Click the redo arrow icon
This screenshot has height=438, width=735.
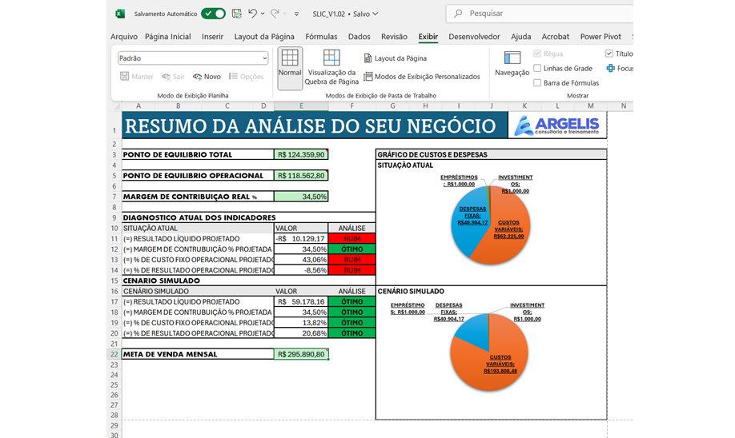point(275,14)
